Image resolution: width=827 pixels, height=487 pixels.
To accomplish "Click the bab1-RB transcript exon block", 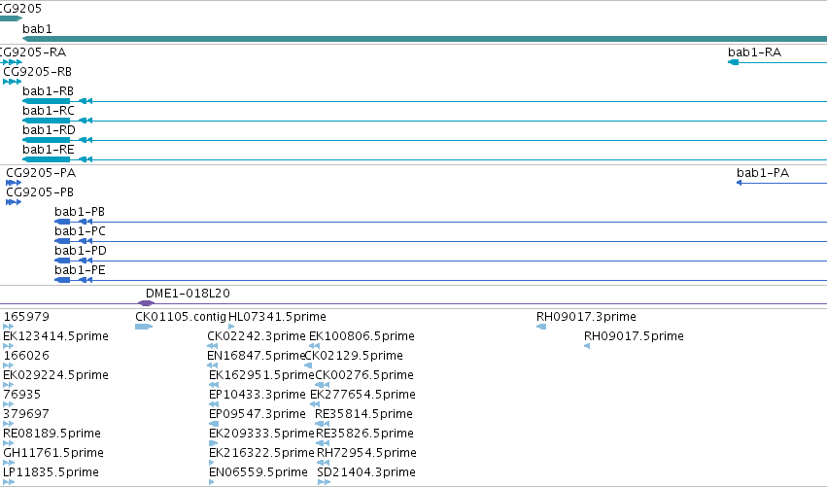I will coord(47,101).
